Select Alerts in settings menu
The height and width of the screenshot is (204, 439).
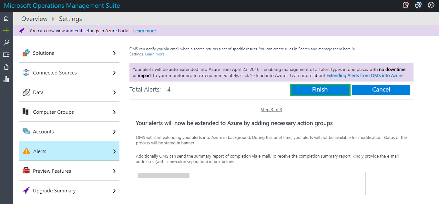(69, 151)
